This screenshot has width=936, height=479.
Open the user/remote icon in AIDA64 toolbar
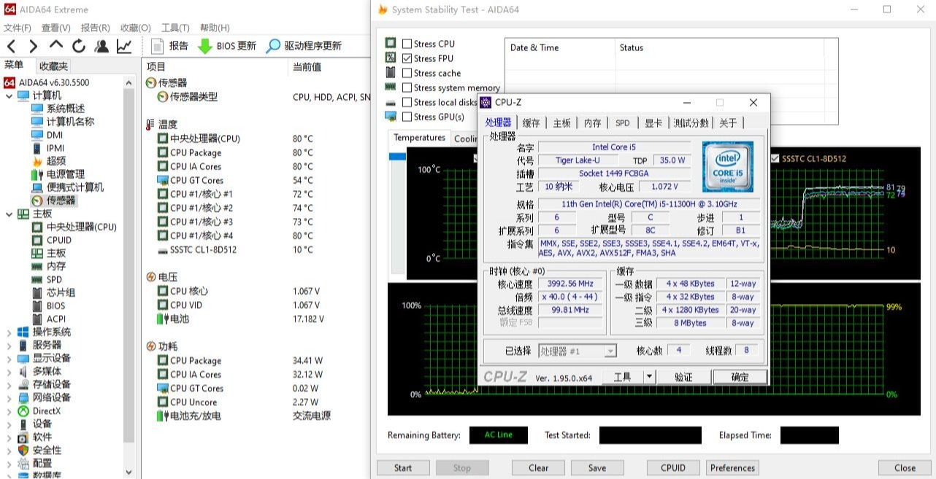coord(101,46)
